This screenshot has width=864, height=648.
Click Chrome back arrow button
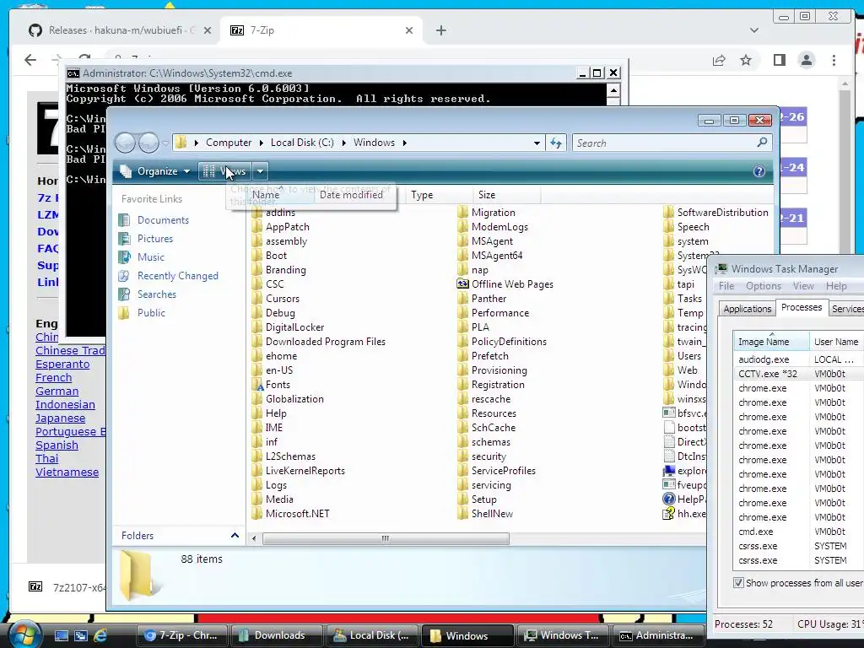click(30, 60)
